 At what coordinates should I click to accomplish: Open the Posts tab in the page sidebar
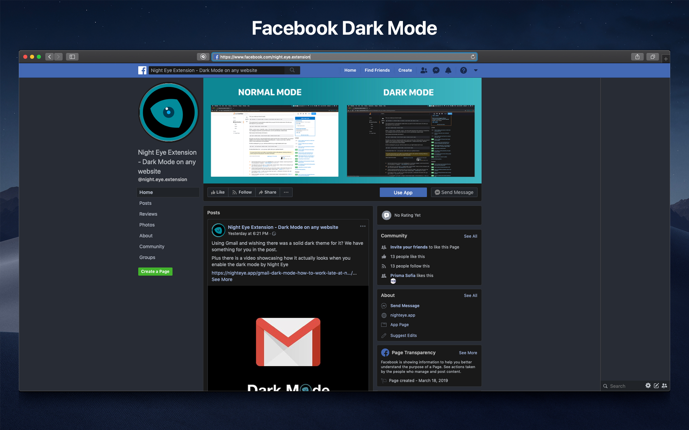(x=145, y=203)
